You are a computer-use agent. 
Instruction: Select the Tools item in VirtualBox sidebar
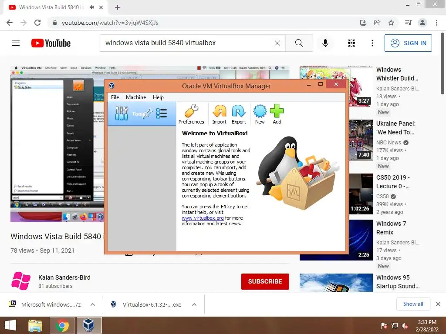(142, 114)
